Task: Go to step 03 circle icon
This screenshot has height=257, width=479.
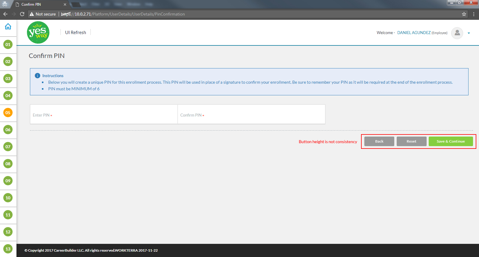Action: 8,79
